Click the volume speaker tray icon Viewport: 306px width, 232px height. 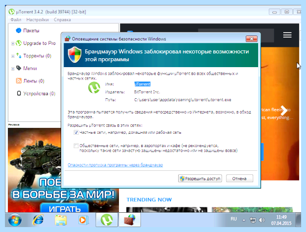[262, 220]
